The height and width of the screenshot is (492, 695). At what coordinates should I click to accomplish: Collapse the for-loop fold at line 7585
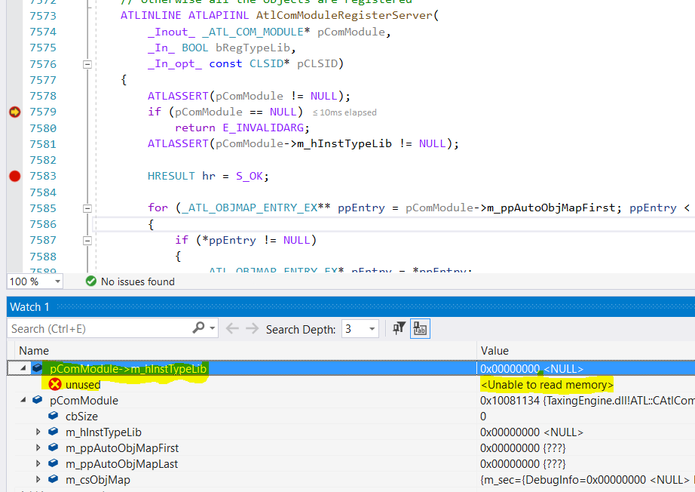tap(87, 208)
